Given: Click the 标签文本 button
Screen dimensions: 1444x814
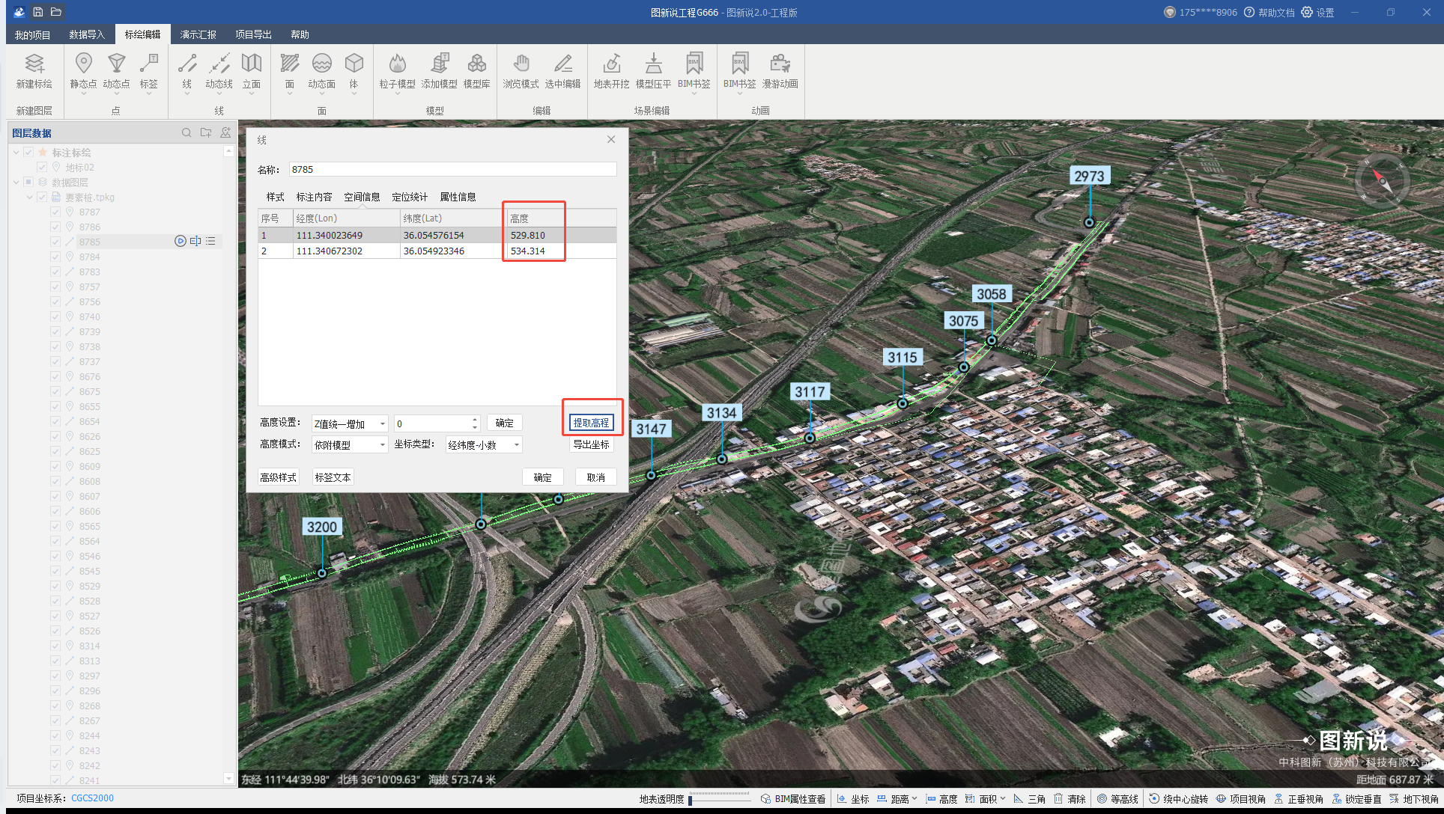Looking at the screenshot, I should coord(333,477).
